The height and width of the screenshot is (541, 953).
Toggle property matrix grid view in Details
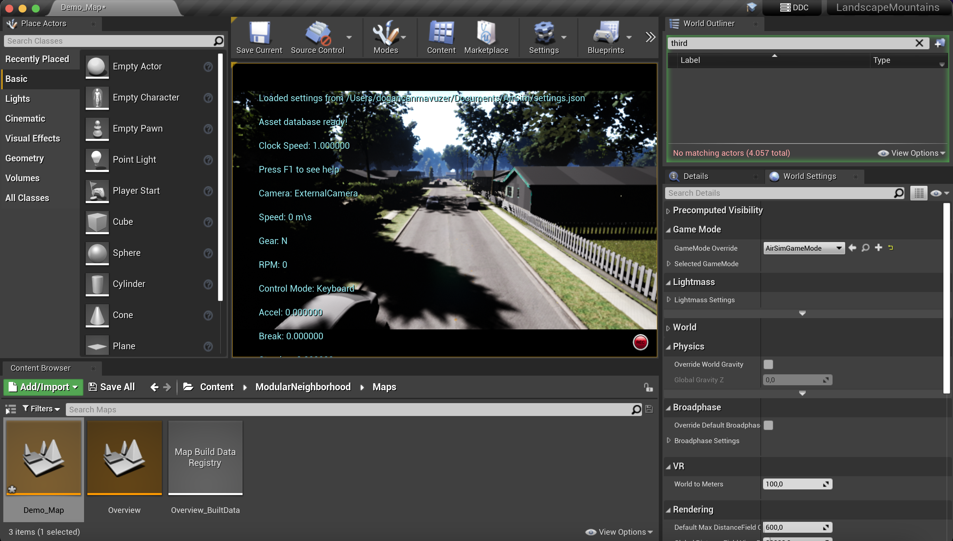click(919, 193)
